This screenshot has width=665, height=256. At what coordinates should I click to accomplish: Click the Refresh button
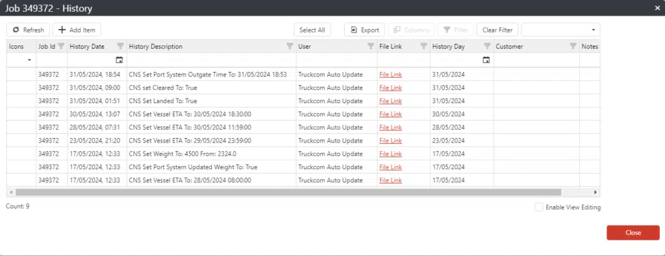tap(29, 30)
